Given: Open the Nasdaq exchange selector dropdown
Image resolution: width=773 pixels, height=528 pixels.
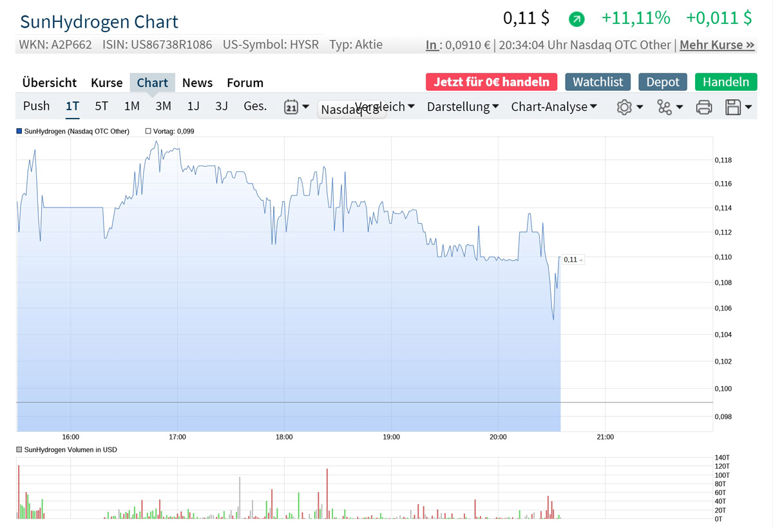Looking at the screenshot, I should tap(352, 110).
